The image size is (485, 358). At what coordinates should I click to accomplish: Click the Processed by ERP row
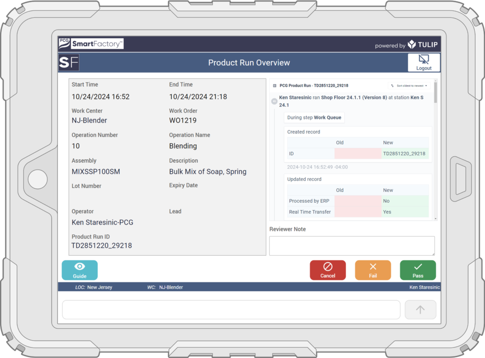coord(358,201)
